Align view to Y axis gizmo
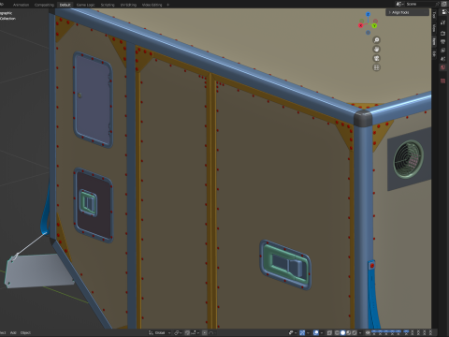Screen dimensions: 449x337 tap(374, 26)
